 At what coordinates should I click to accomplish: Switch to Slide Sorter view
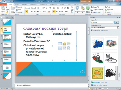click(92, 89)
